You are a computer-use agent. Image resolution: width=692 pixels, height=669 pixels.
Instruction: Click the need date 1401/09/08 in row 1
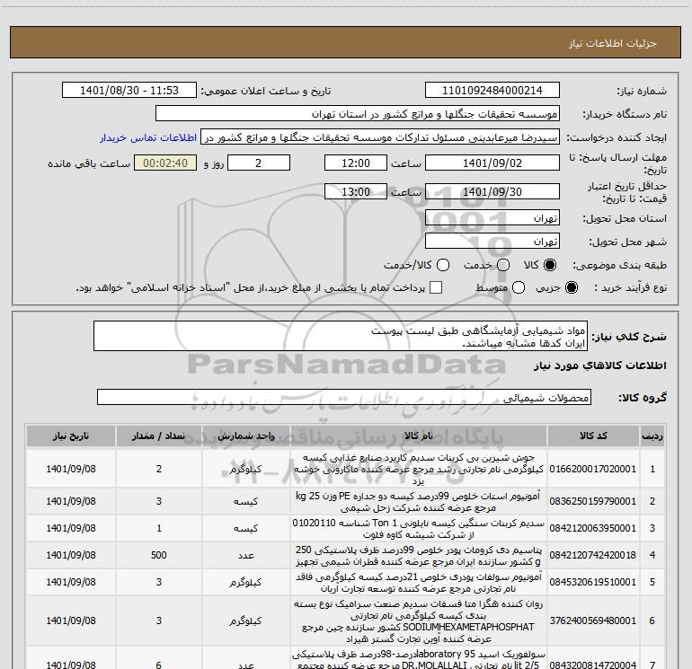coord(71,469)
